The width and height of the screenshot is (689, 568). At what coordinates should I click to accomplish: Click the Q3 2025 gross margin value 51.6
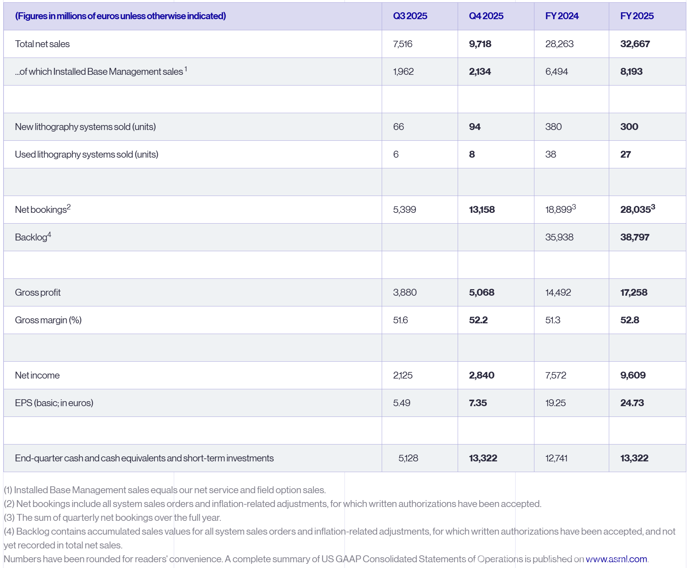400,320
